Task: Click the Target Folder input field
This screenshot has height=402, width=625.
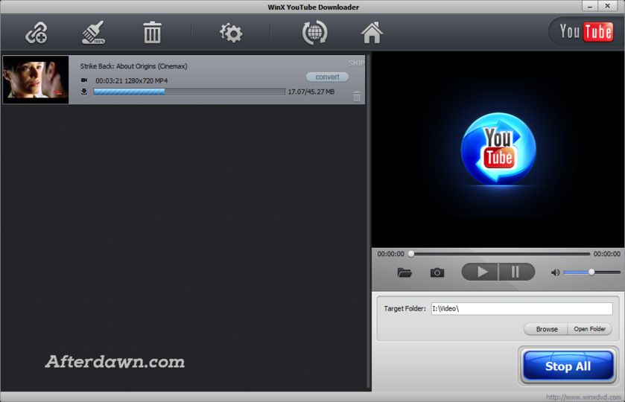Action: pyautogui.click(x=521, y=308)
